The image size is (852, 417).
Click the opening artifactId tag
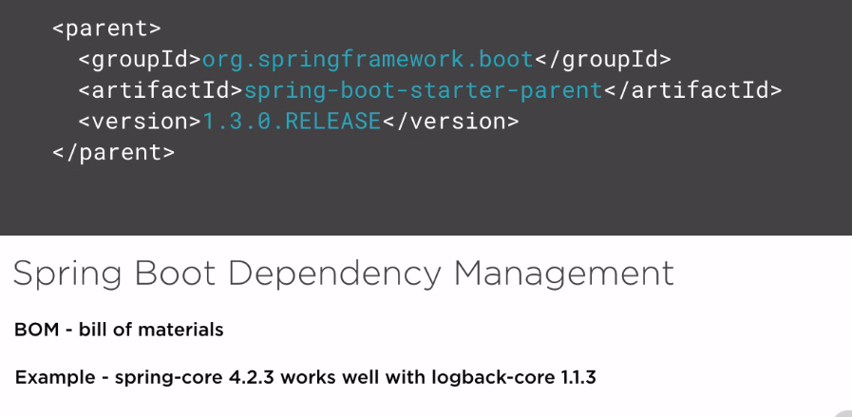pyautogui.click(x=161, y=91)
